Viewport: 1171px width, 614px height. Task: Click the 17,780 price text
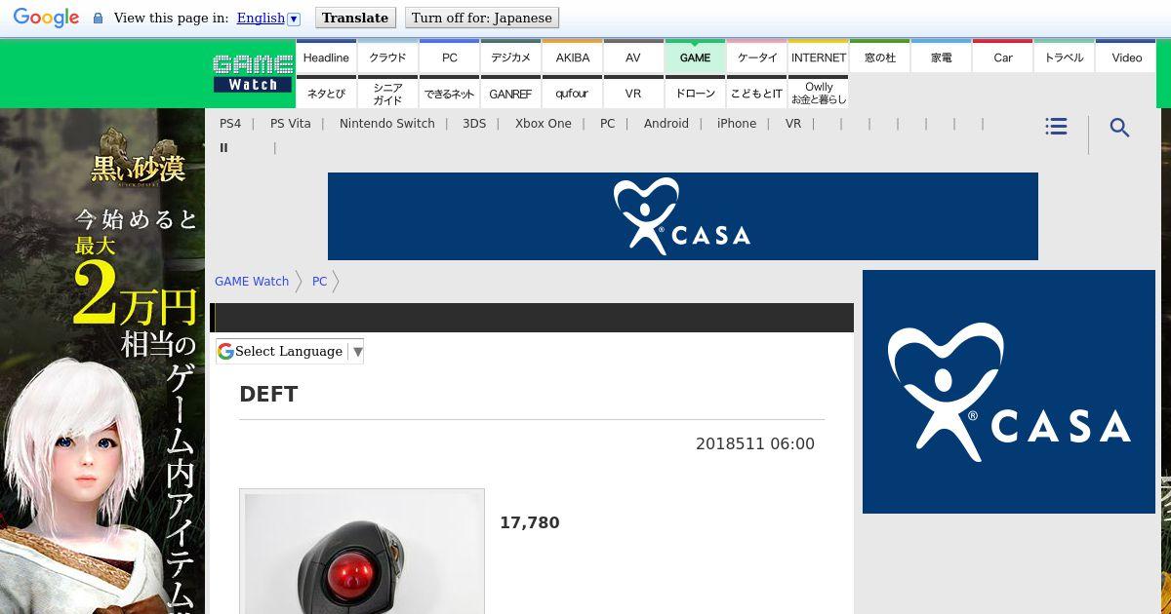[x=530, y=523]
